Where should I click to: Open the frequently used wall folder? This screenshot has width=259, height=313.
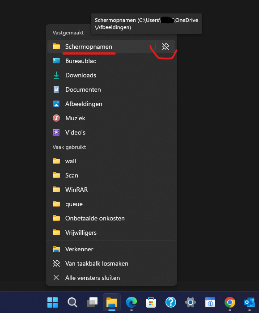(x=111, y=161)
